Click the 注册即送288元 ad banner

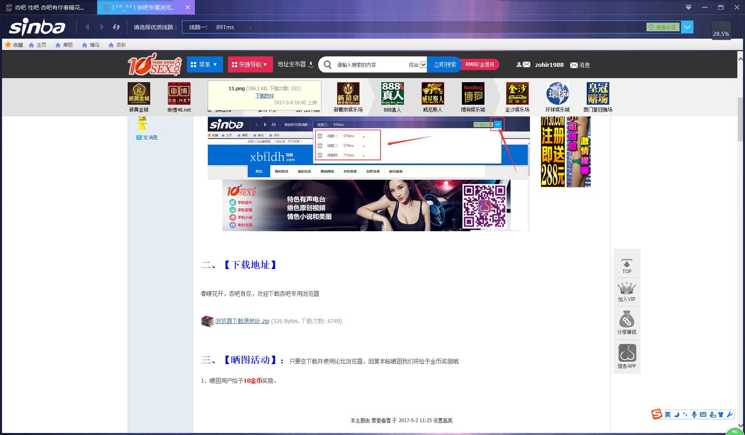[x=553, y=152]
